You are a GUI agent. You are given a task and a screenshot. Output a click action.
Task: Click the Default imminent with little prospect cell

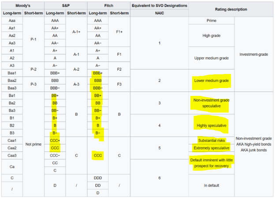(x=212, y=163)
